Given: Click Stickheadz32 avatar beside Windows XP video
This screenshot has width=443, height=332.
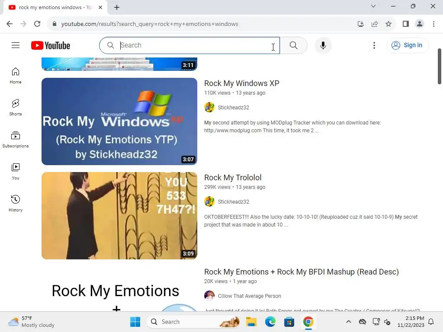Looking at the screenshot, I should pos(209,107).
